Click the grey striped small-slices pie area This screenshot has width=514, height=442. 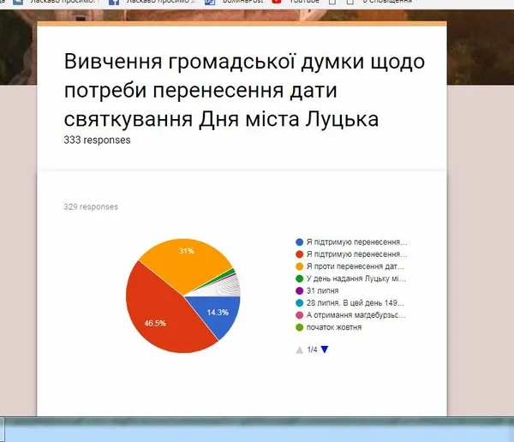230,288
